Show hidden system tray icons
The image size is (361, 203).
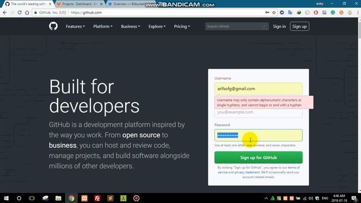pos(266,198)
